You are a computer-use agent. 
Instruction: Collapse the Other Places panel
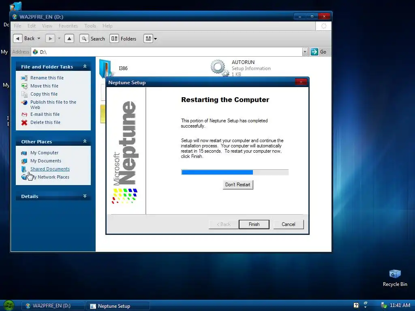pyautogui.click(x=85, y=141)
